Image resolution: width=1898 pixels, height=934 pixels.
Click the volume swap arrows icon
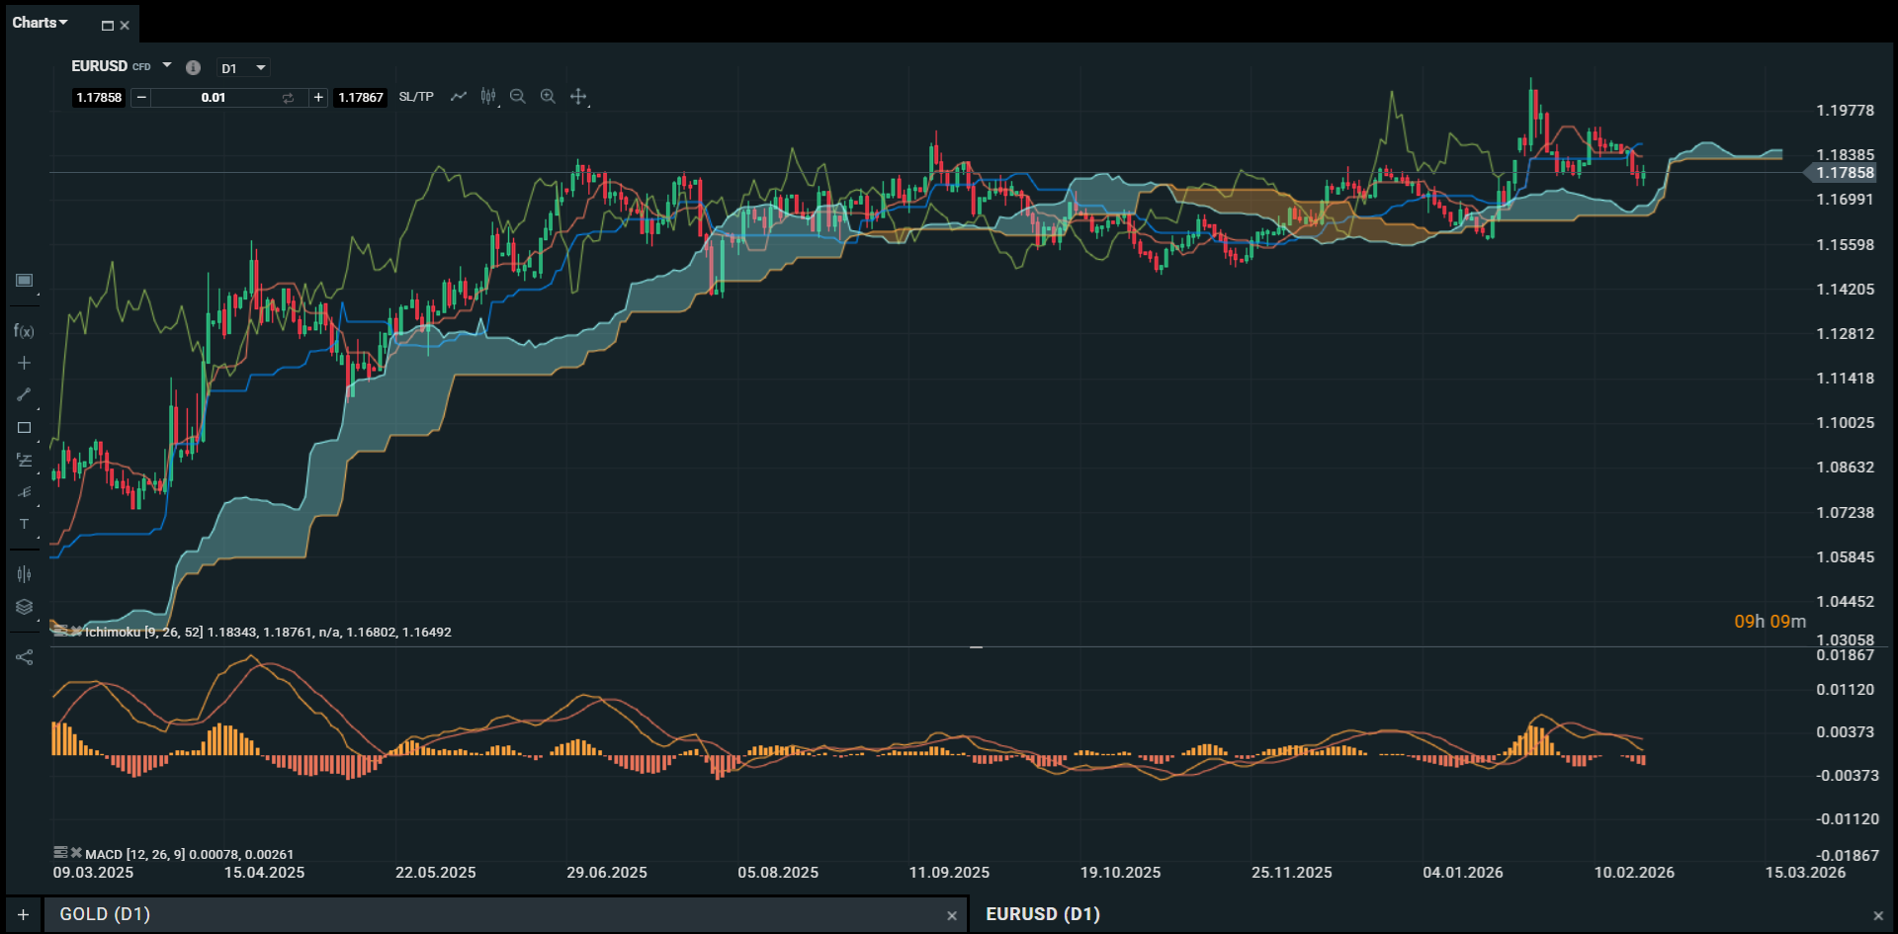point(288,98)
